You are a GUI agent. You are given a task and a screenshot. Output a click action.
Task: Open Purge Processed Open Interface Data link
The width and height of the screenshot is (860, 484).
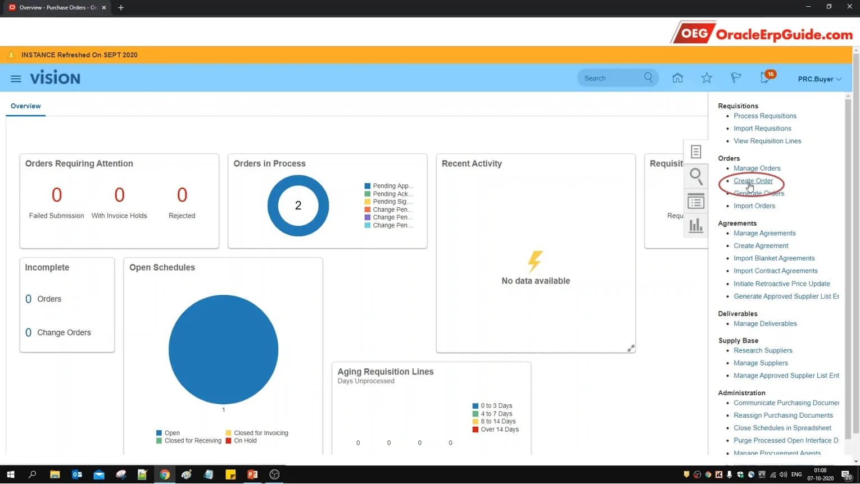(786, 441)
